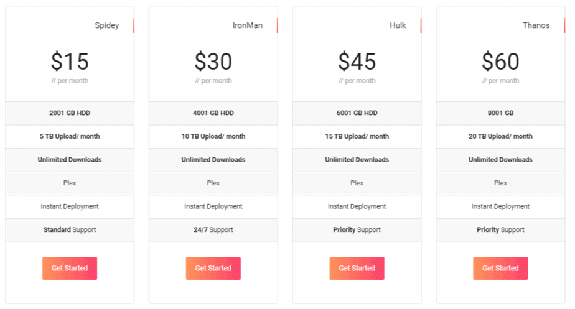Viewport: 575px width, 309px height.
Task: Select the 8001 GB row in Thanos
Action: point(500,113)
